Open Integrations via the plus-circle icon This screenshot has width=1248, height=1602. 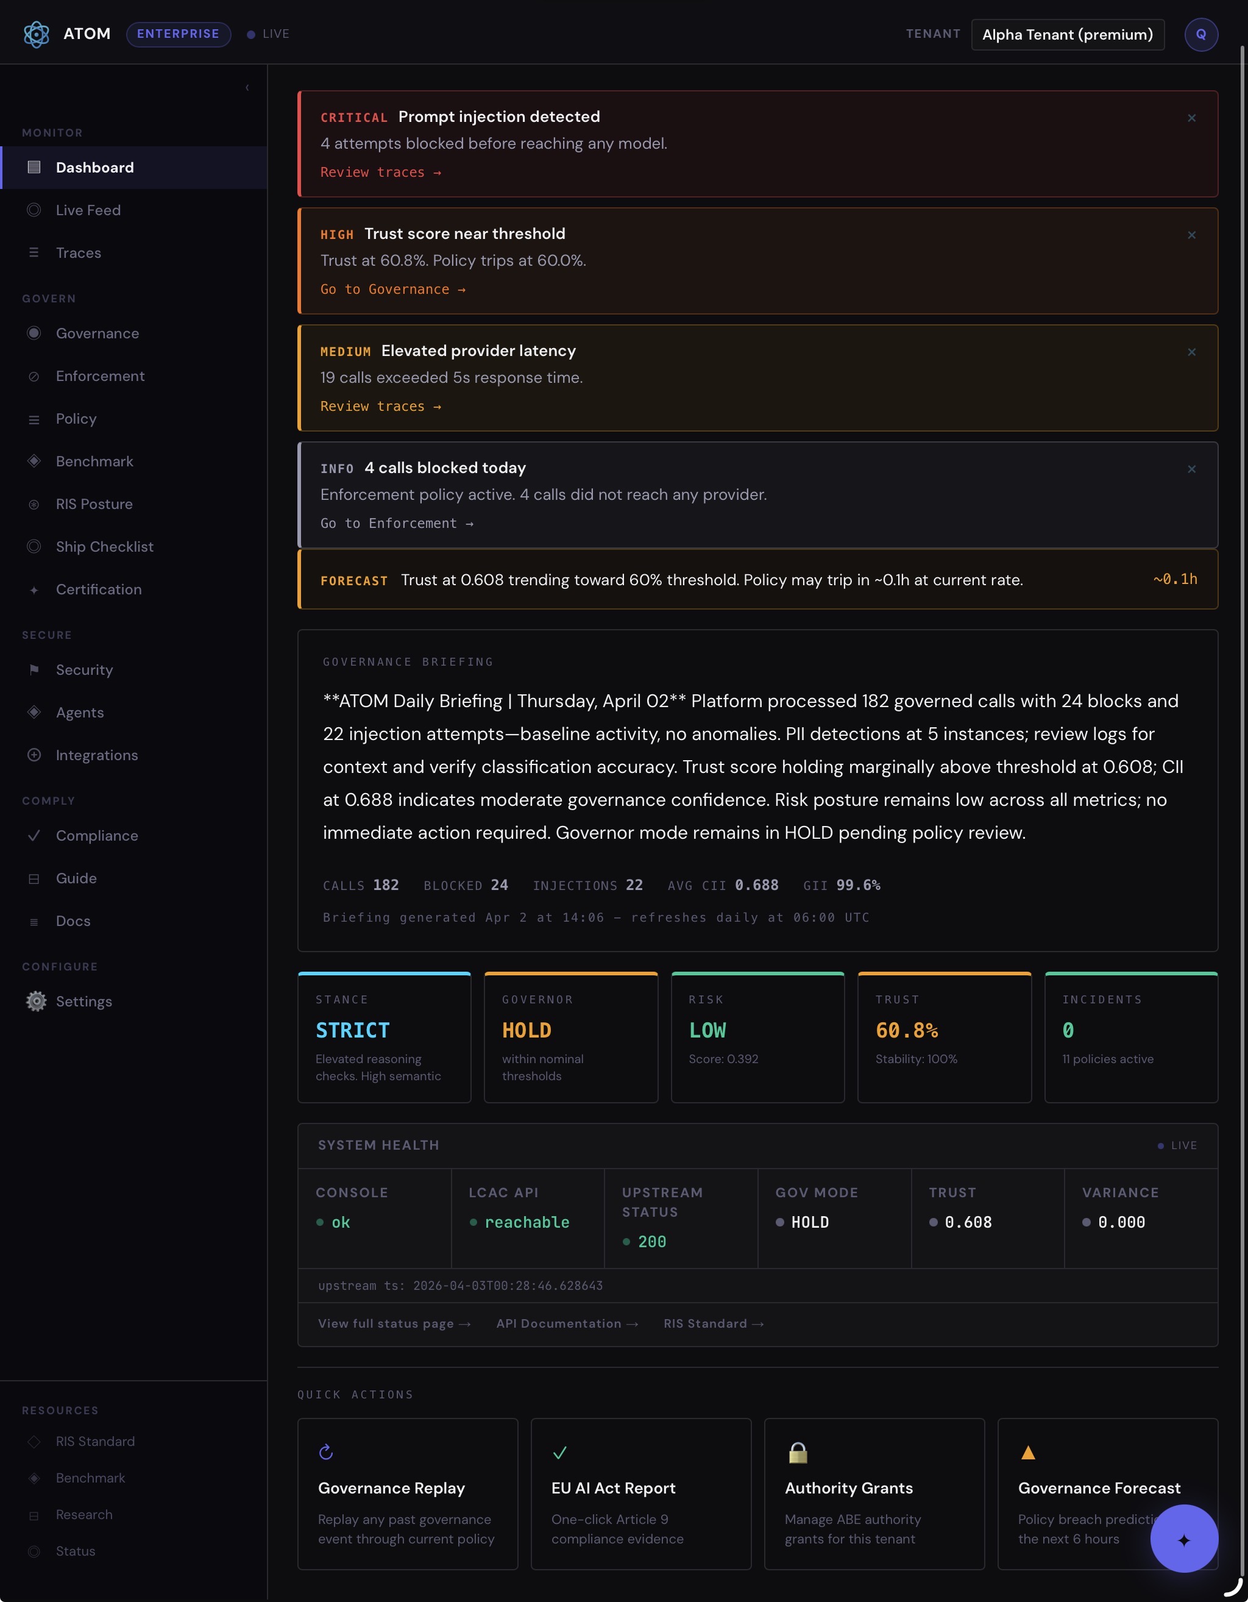(x=34, y=755)
